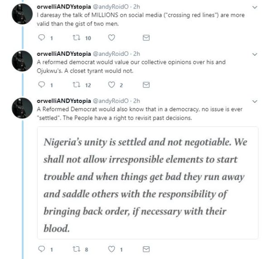Send first tweet via direct message
Viewport: 272px width, 259px height.
146,37
